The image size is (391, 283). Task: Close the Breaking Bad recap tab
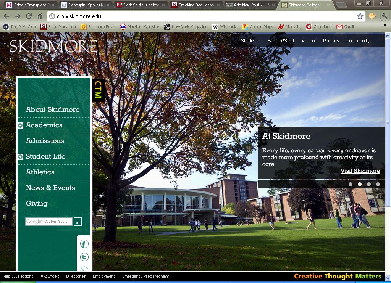218,5
